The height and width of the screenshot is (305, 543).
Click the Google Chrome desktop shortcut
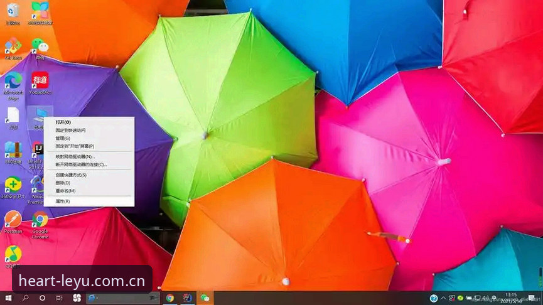point(40,225)
